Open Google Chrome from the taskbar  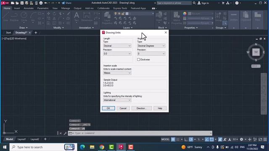click(102, 147)
